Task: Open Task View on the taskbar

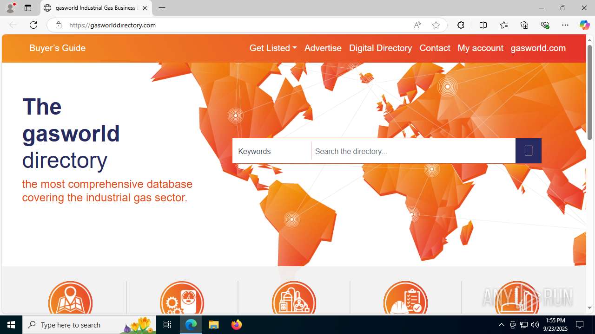Action: [167, 325]
